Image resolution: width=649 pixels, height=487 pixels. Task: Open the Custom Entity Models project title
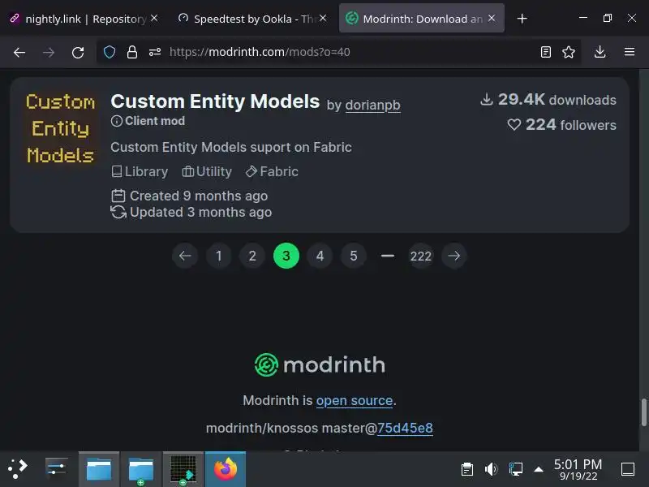[215, 101]
